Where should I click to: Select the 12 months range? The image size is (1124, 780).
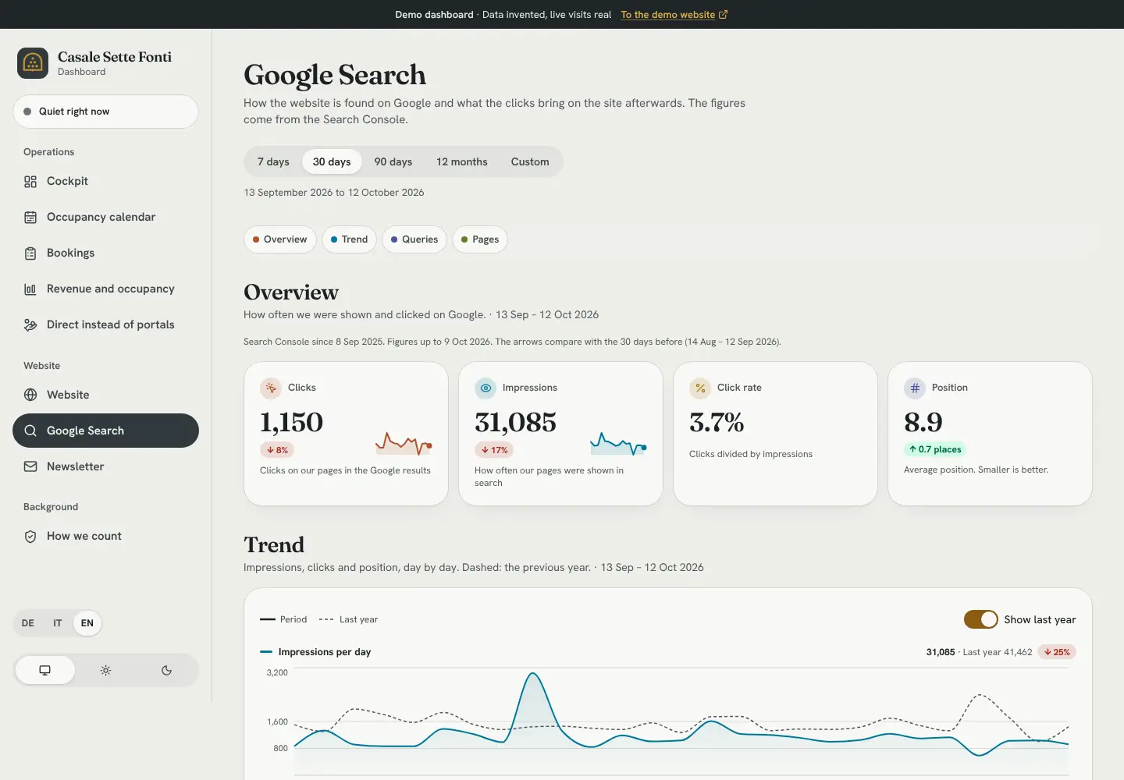point(462,161)
